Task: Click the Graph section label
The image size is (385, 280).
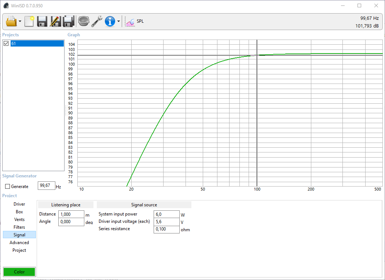Action: coord(74,35)
